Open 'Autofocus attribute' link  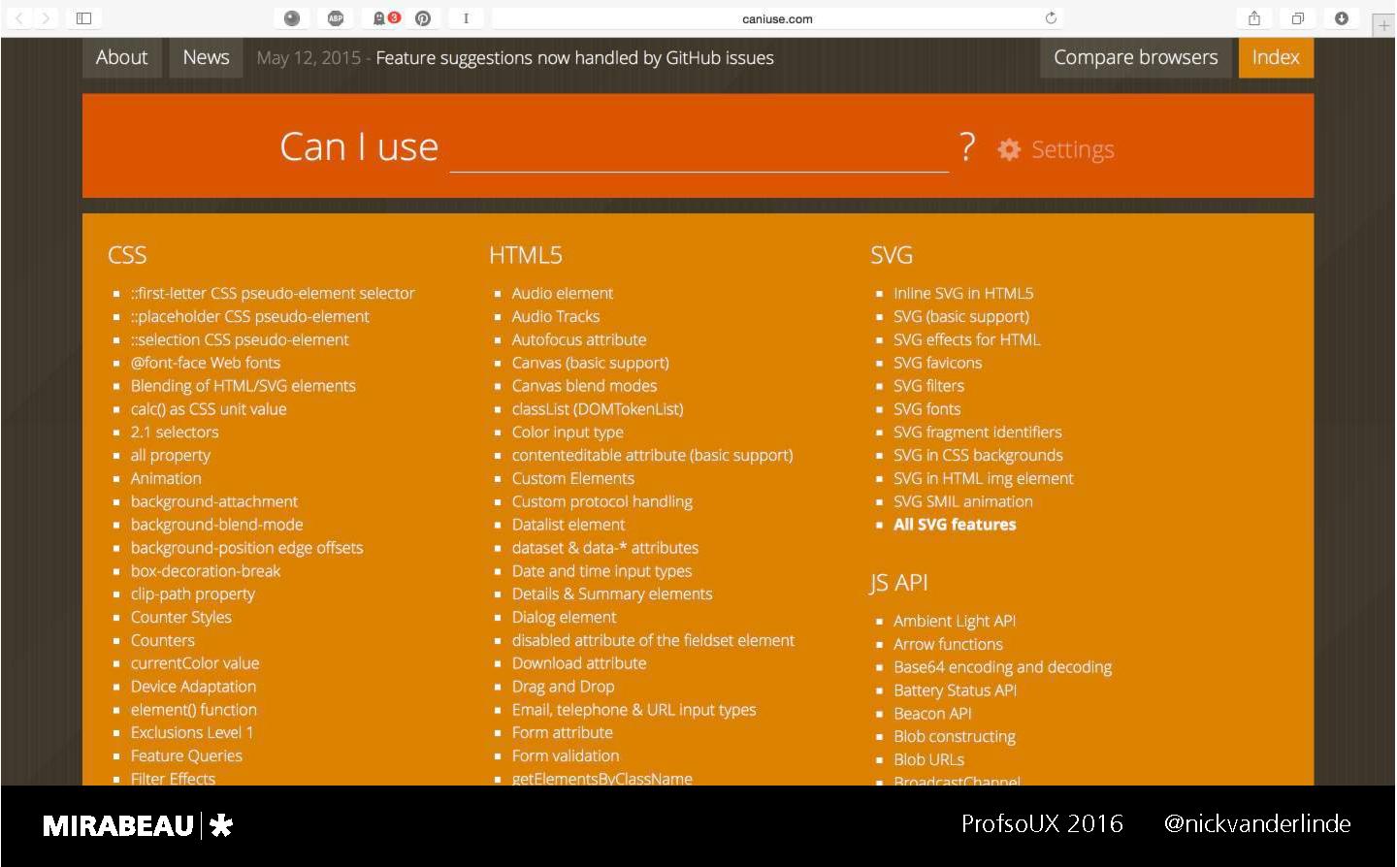(x=579, y=339)
